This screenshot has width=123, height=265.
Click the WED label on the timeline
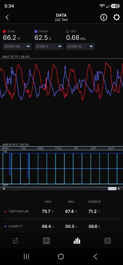tap(40, 149)
